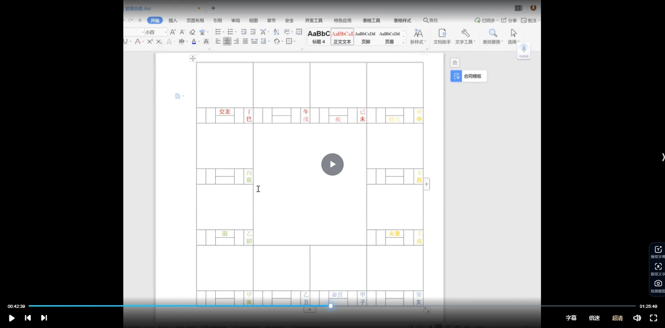Open the 章节 ribbon tab

(x=271, y=21)
